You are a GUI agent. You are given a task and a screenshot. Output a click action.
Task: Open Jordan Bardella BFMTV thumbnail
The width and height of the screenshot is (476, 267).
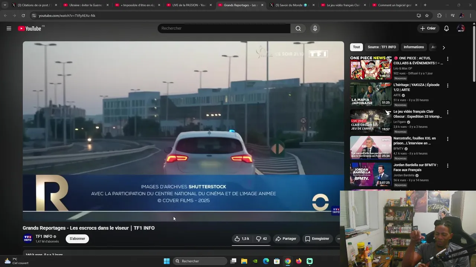pyautogui.click(x=371, y=174)
